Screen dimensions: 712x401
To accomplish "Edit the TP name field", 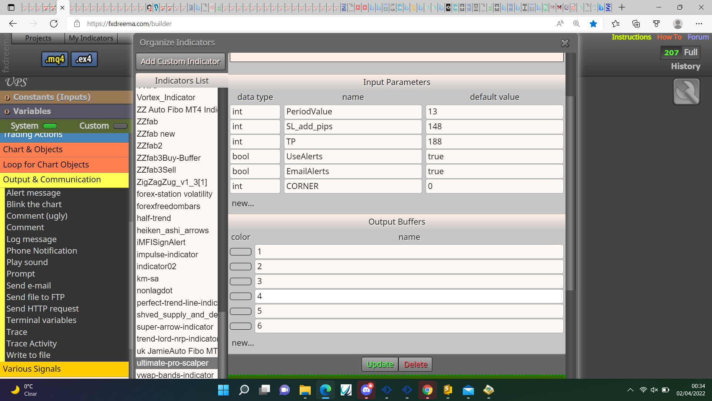I will 353,142.
